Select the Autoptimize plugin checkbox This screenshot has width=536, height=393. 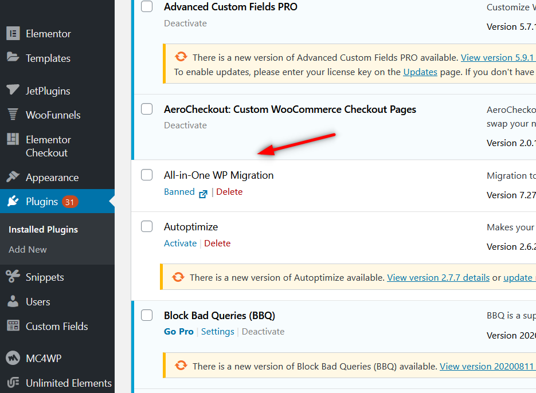[147, 226]
